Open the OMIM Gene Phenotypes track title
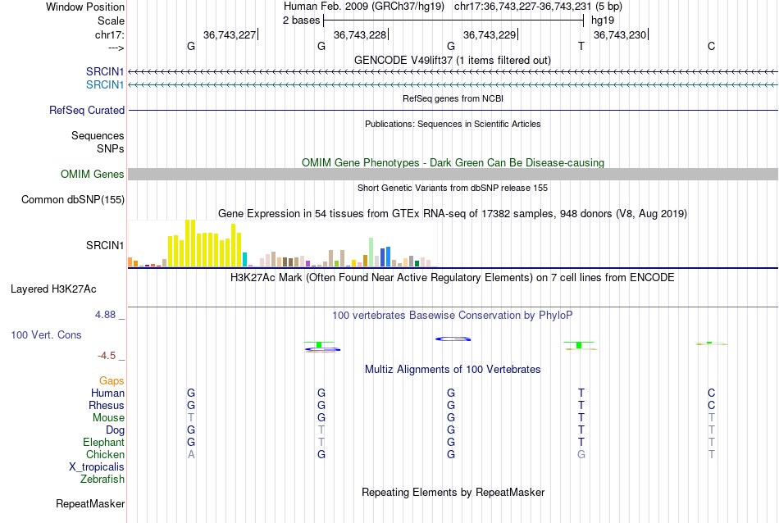 [x=453, y=162]
